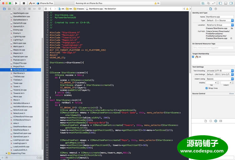
Task: Open the debug navigator tab
Action: pos(29,9)
